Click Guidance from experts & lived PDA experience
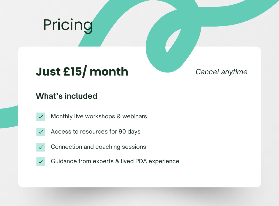 point(115,161)
